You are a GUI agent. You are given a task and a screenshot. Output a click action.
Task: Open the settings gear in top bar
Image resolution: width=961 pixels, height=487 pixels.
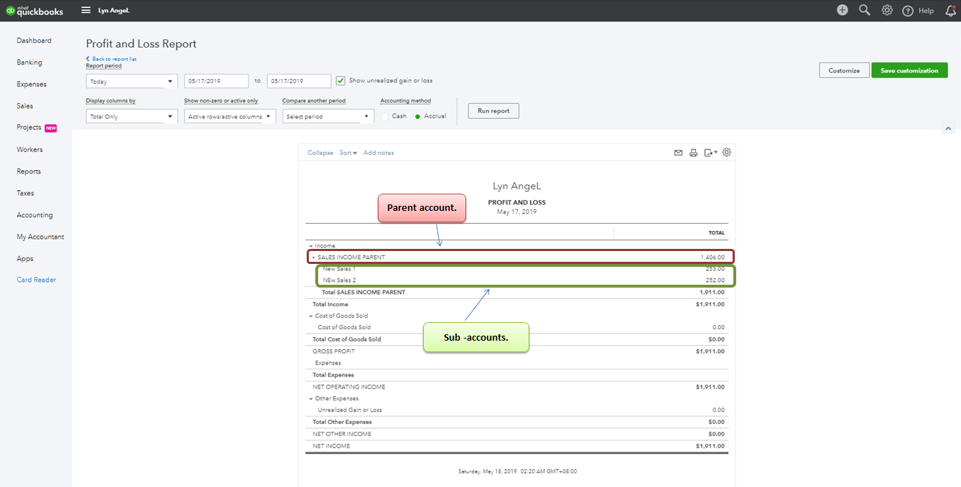point(887,10)
